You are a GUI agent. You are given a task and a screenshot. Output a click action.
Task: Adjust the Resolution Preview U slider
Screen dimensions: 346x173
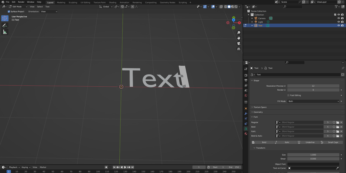click(313, 86)
